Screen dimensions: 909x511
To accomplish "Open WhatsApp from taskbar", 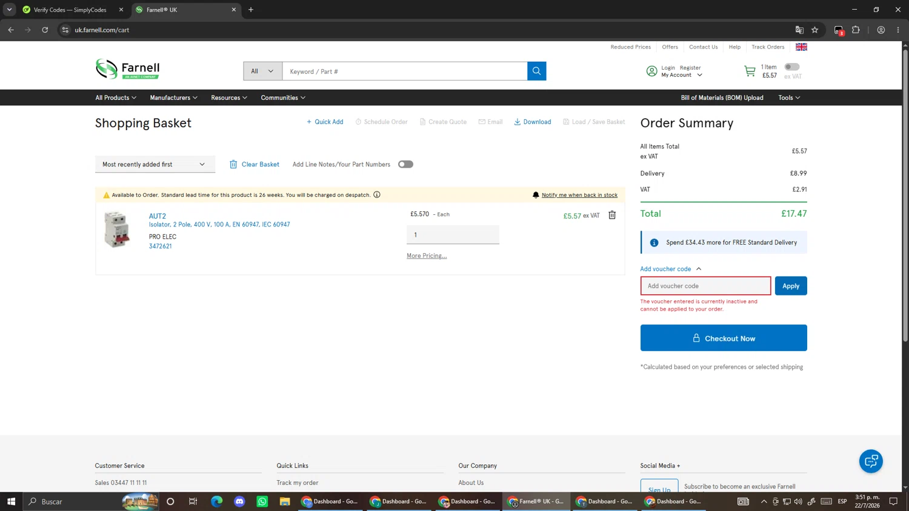I will [262, 501].
